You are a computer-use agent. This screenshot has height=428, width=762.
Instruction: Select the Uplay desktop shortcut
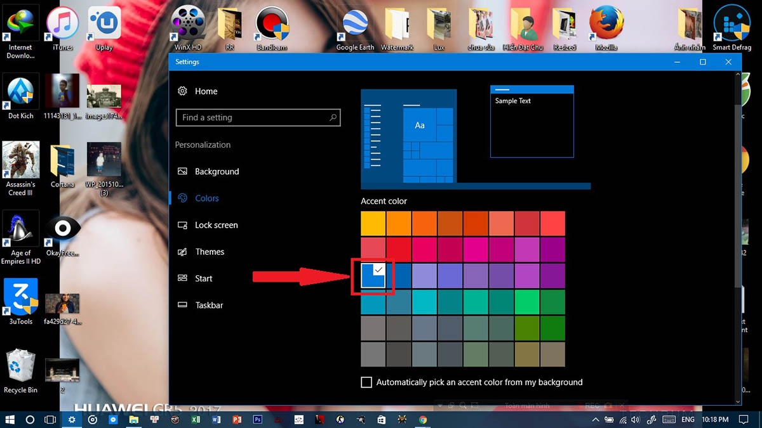tap(104, 29)
